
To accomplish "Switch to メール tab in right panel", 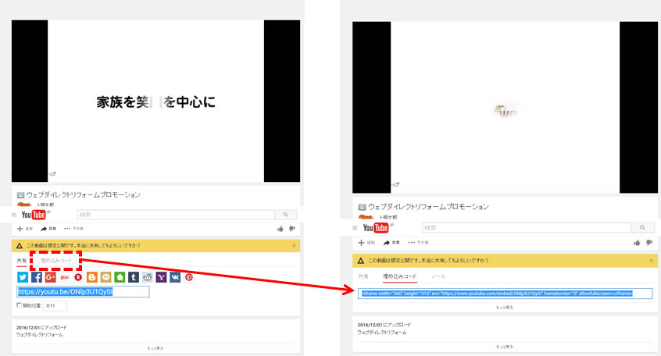I will pos(438,276).
